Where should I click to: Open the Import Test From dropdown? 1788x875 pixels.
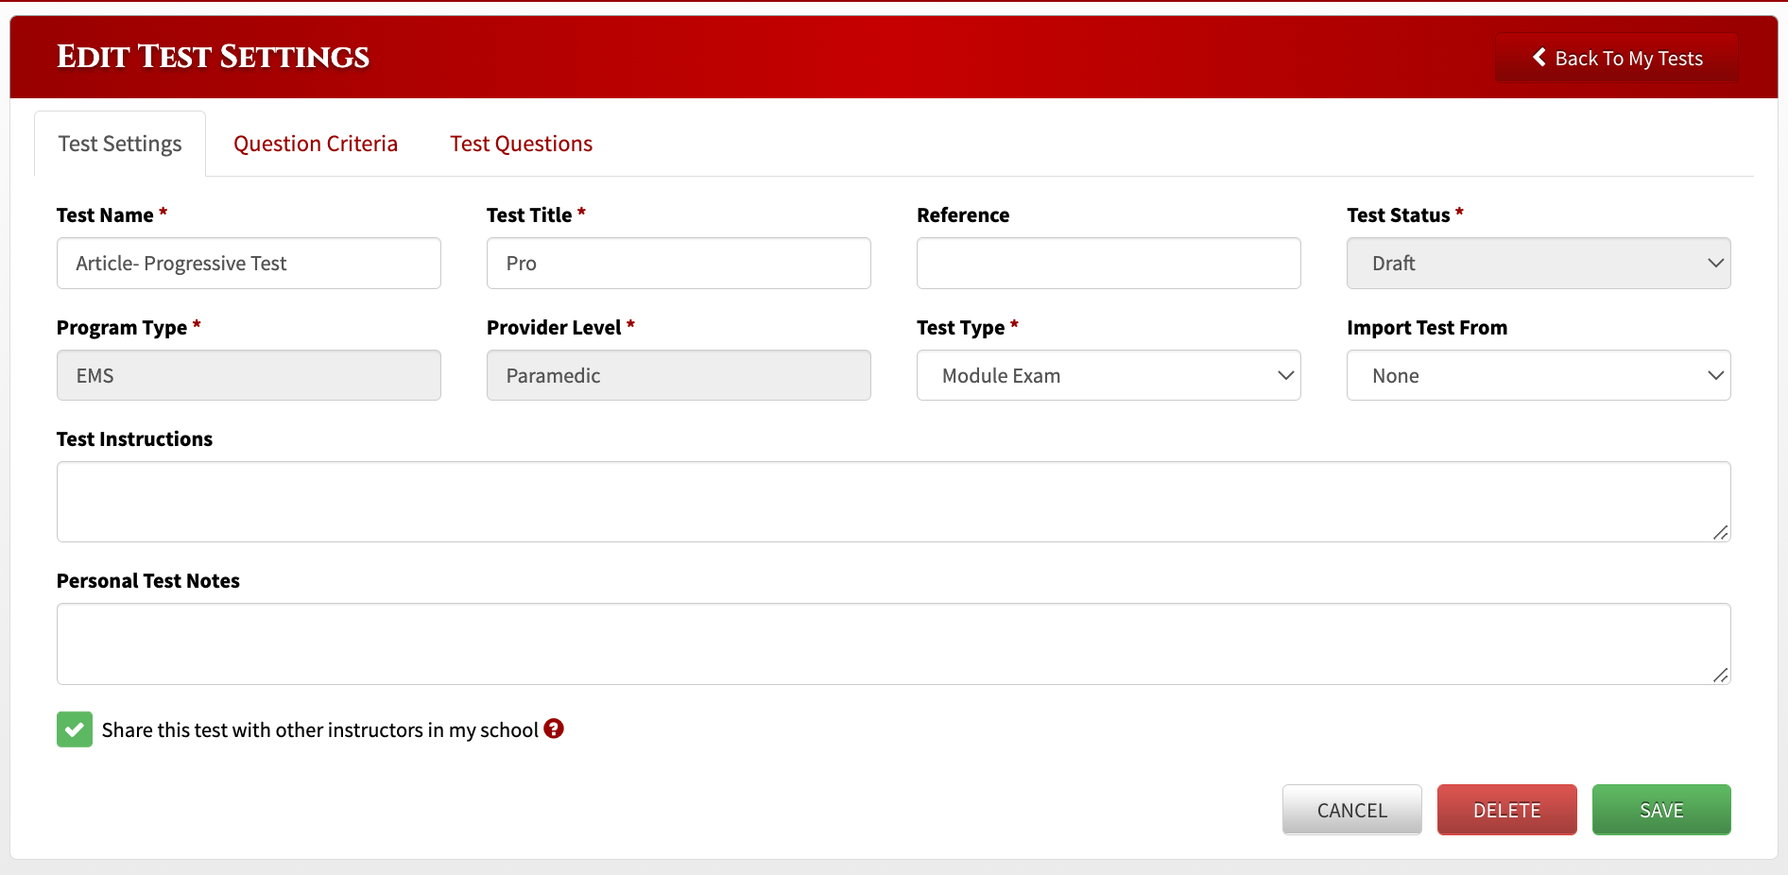click(1538, 376)
